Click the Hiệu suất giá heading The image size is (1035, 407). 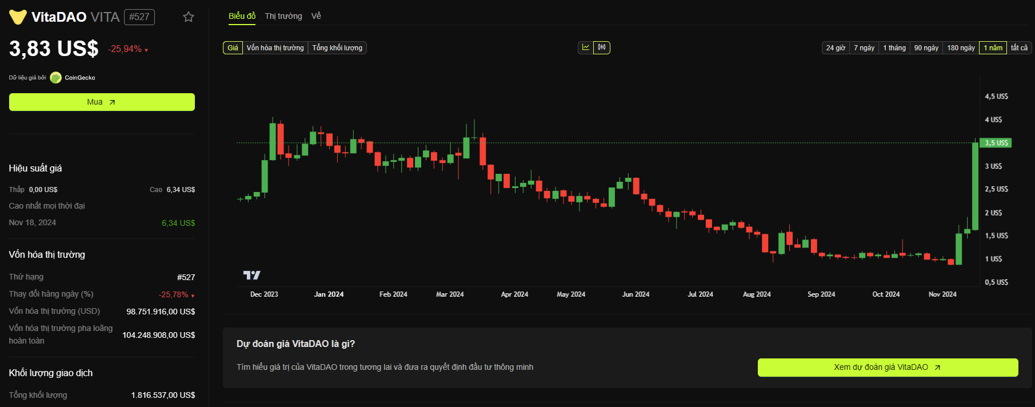coord(35,168)
